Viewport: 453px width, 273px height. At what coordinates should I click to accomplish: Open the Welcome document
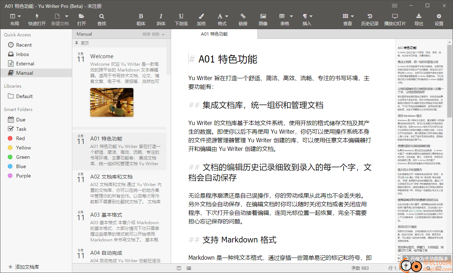[119, 86]
